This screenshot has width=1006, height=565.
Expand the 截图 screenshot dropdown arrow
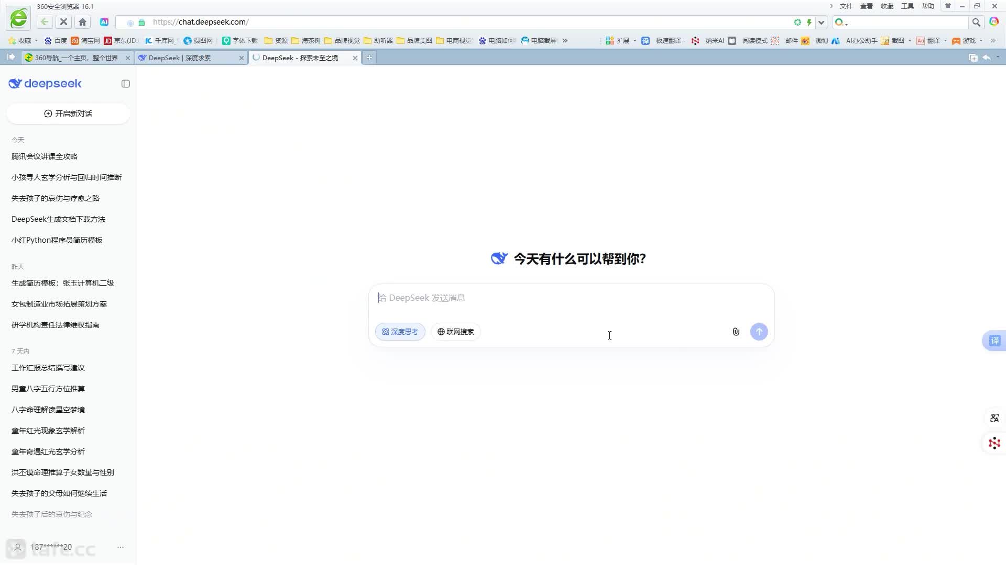click(910, 41)
